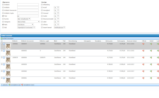Image resolution: width=159 pixels, height=98 pixels.
Task: Uncheck the Titel filter checkbox
Action: (3, 16)
